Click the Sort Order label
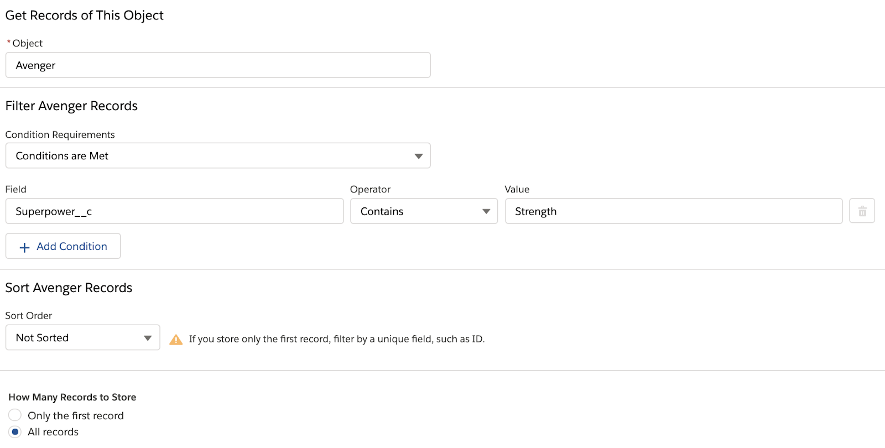Screen dimensions: 885x448 (x=29, y=315)
